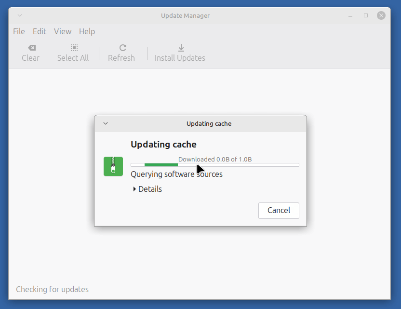
Task: Click the Install Updates download icon
Action: [x=180, y=48]
